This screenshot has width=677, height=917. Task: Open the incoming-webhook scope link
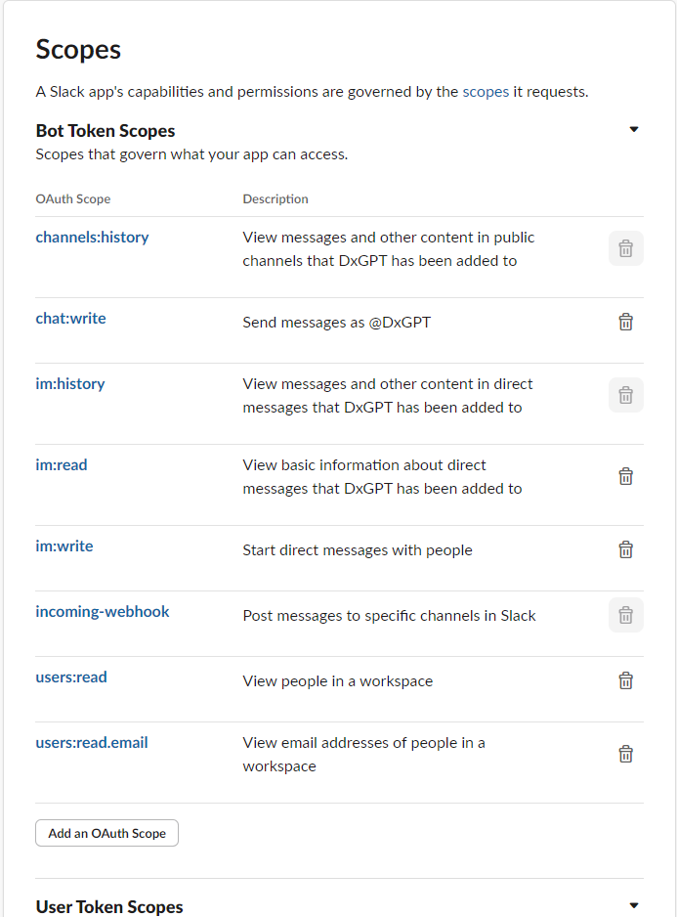click(103, 611)
